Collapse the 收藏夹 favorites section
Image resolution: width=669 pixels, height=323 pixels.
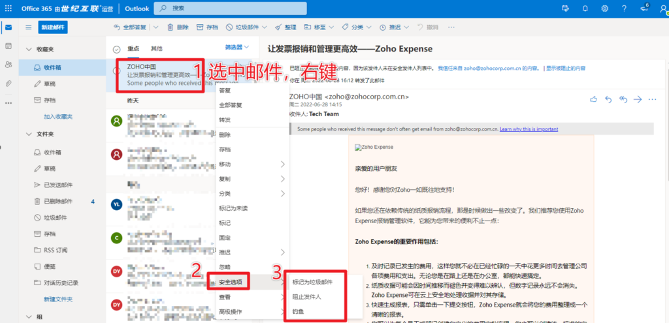28,49
